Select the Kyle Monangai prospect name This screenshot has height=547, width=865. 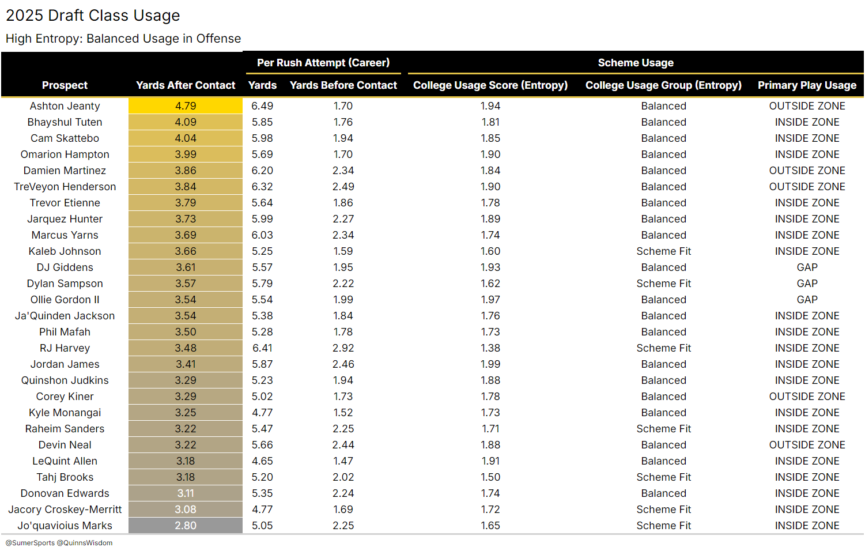click(x=65, y=413)
